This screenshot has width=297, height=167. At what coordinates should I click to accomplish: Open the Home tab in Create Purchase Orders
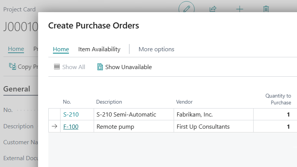pyautogui.click(x=61, y=49)
